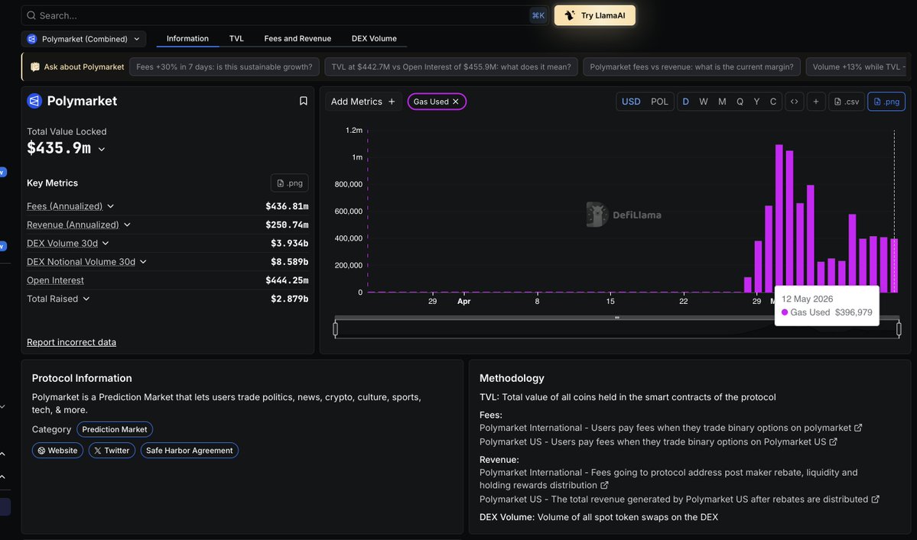Expand DEX Notional Volume 30d details
917x540 pixels.
point(143,262)
